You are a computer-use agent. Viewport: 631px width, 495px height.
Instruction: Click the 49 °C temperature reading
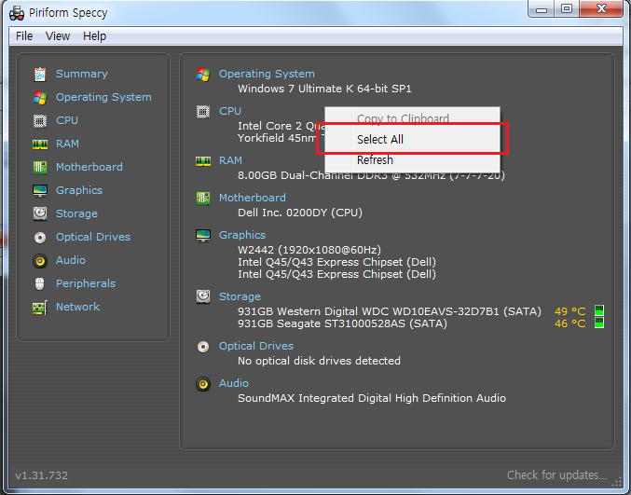click(570, 312)
